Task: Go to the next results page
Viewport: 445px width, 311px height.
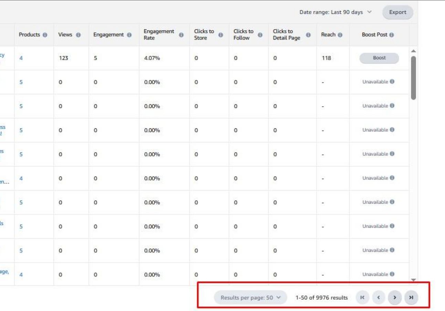Action: tap(395, 298)
